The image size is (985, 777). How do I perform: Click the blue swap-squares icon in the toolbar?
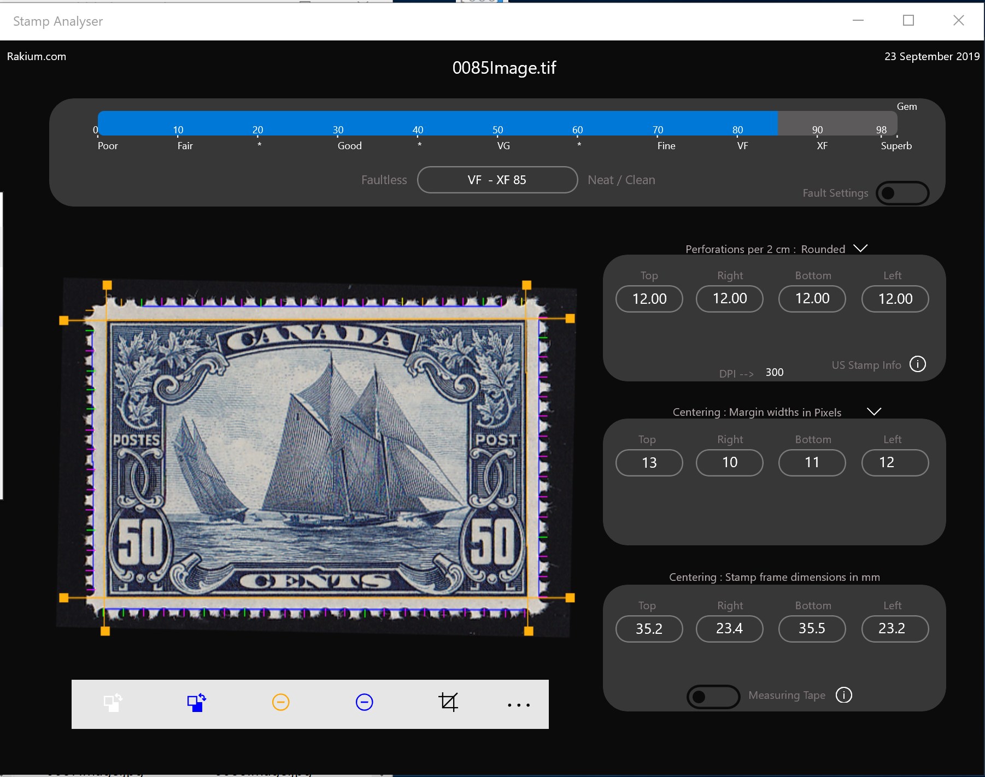tap(197, 702)
